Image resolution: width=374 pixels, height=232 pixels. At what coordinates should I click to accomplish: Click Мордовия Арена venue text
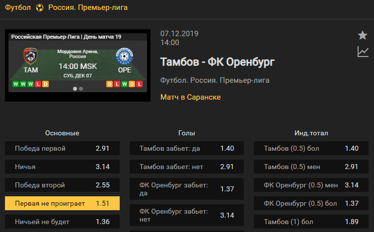point(78,54)
